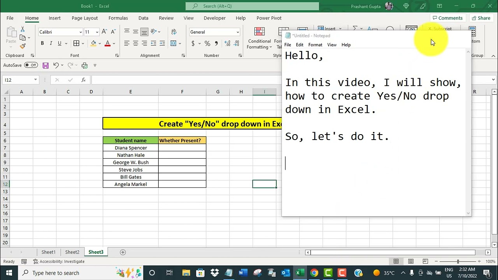Image resolution: width=498 pixels, height=280 pixels.
Task: Click the Undo arrow
Action: pos(56,65)
